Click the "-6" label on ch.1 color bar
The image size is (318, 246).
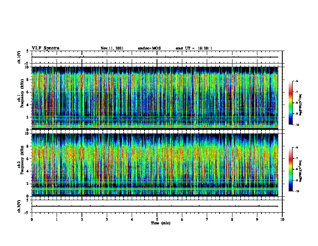[296, 81]
